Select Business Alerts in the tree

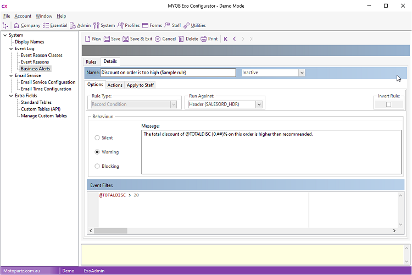(x=36, y=69)
